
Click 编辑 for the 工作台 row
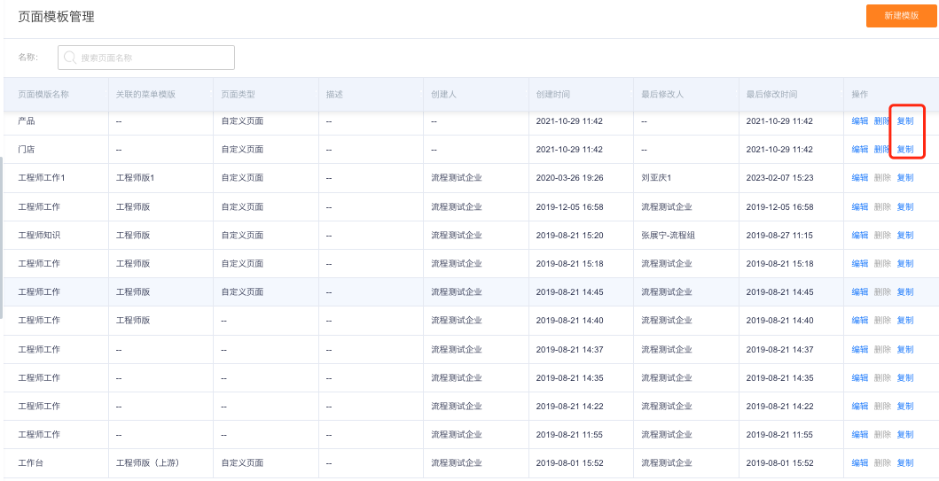click(860, 462)
